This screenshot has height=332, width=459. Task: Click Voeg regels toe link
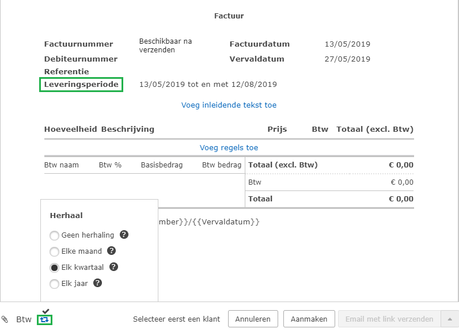point(229,147)
